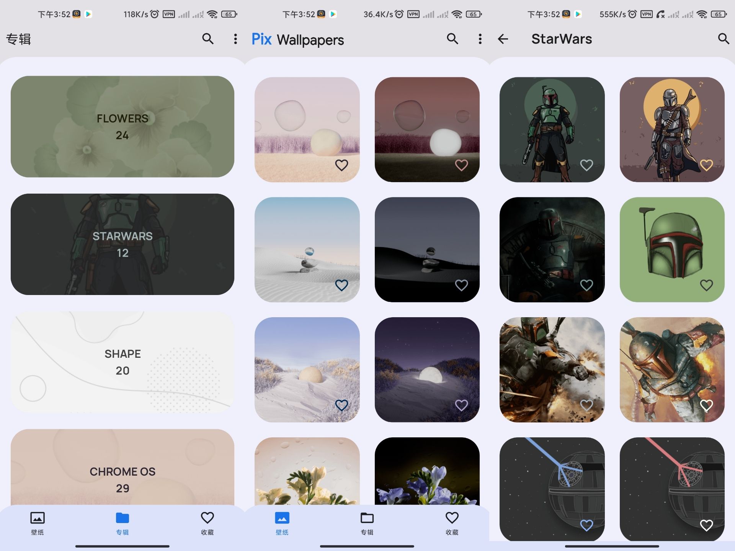Favorite the red laser Death Star wallpaper
This screenshot has height=551, width=735.
click(706, 525)
